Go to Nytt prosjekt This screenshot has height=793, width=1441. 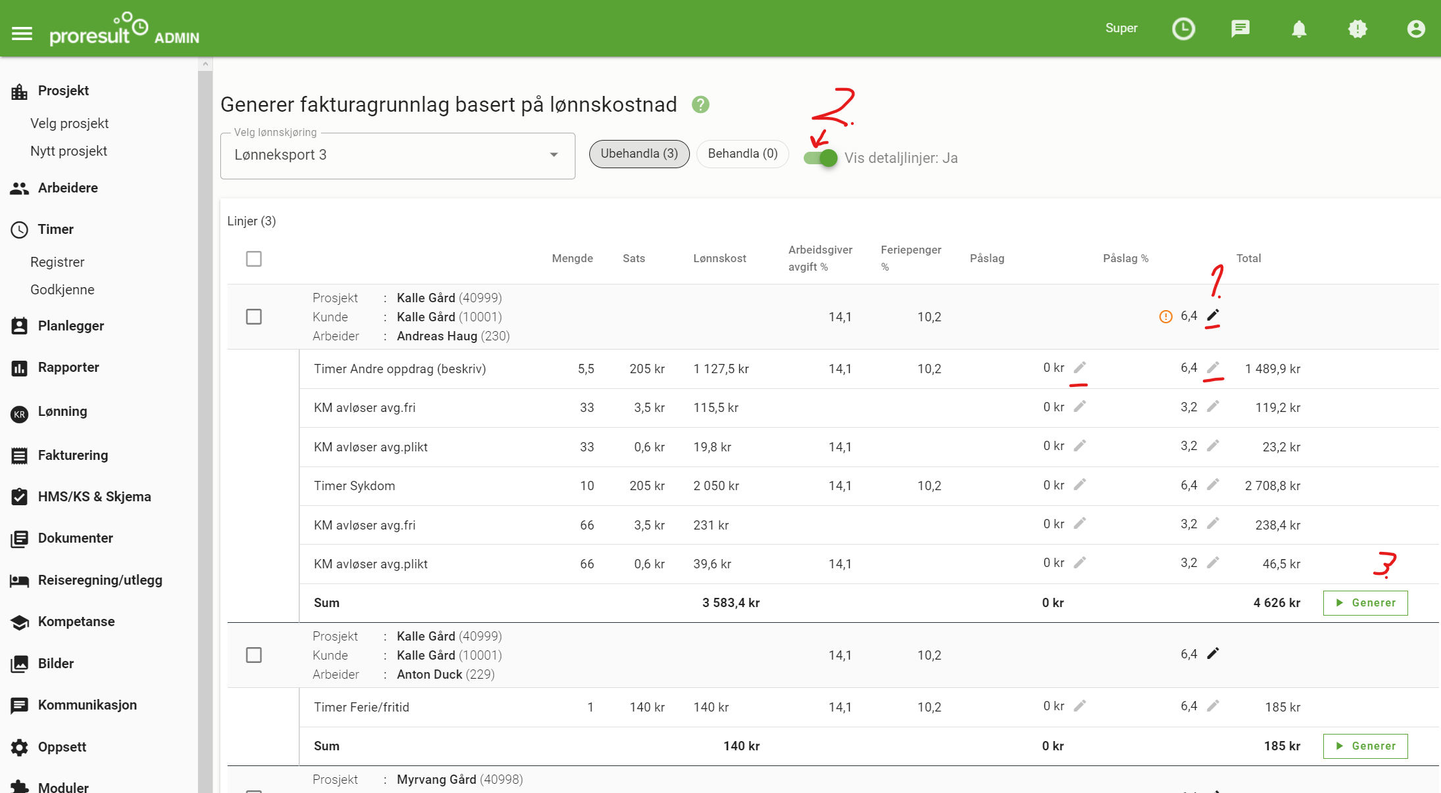coord(68,151)
